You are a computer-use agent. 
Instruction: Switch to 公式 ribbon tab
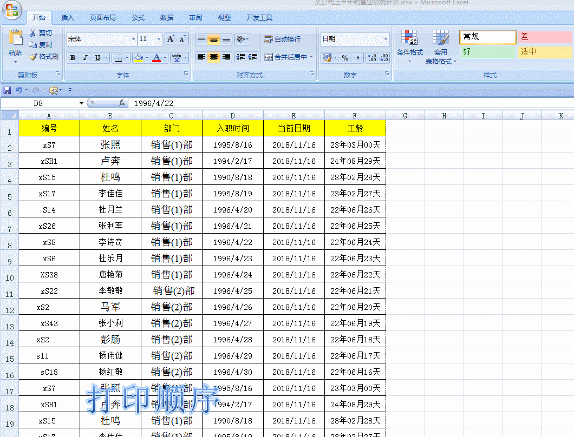(x=138, y=17)
